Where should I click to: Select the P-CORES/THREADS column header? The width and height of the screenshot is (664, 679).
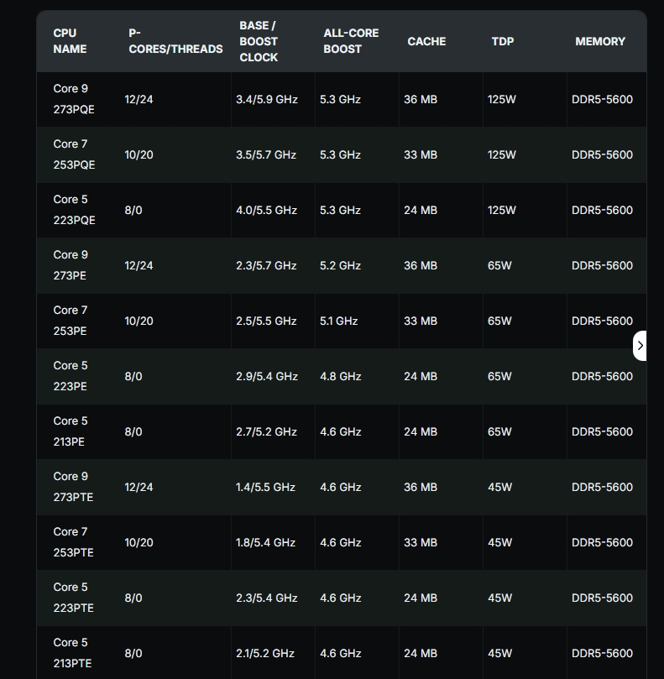click(x=175, y=41)
